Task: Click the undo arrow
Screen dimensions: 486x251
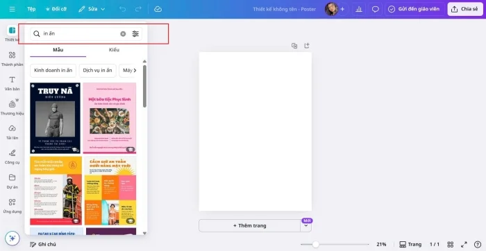Action: click(x=122, y=9)
